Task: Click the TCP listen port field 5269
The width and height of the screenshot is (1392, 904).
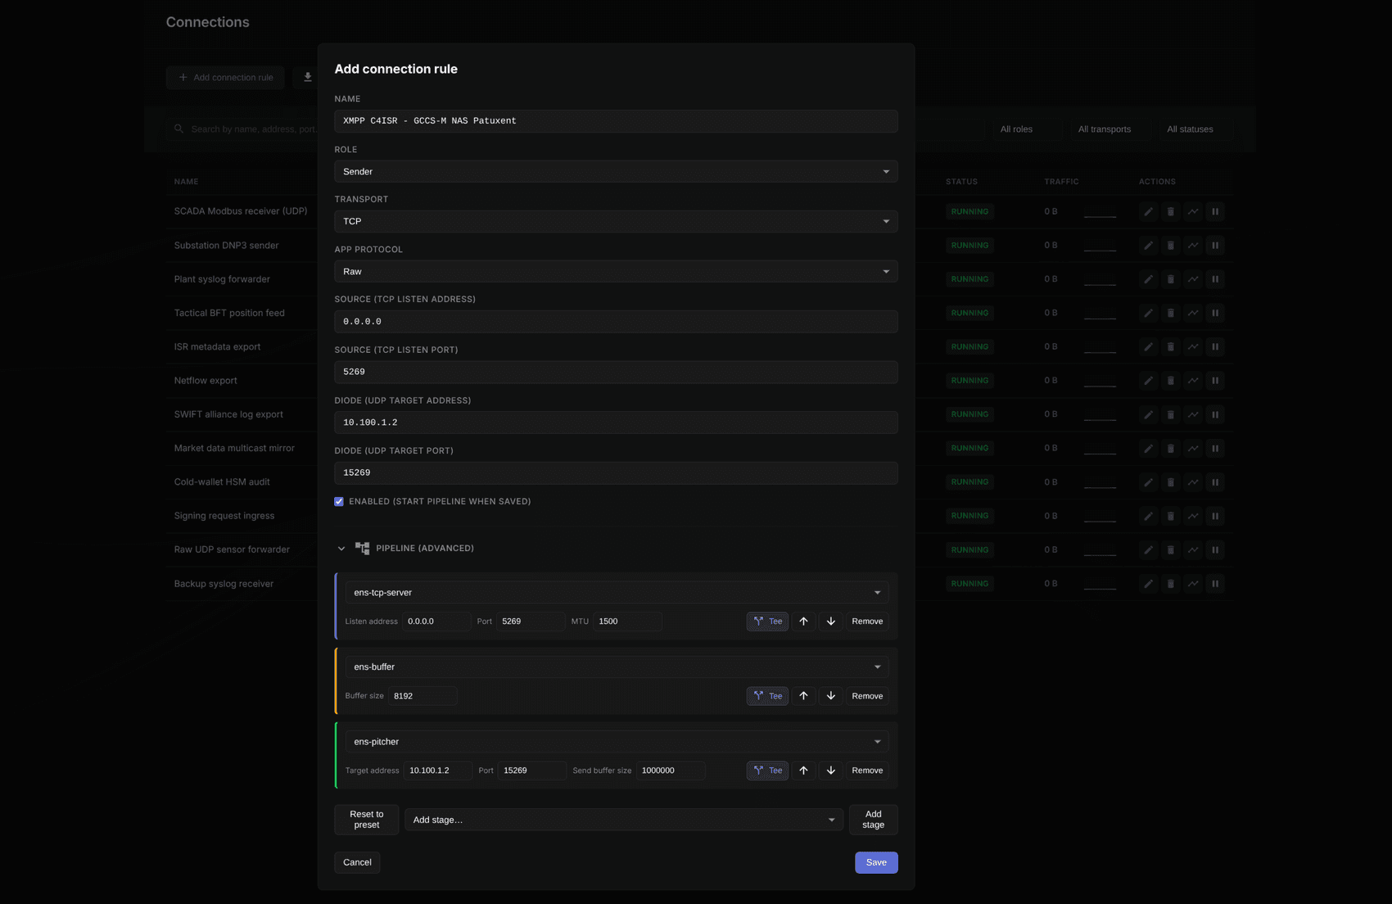Action: pos(616,372)
